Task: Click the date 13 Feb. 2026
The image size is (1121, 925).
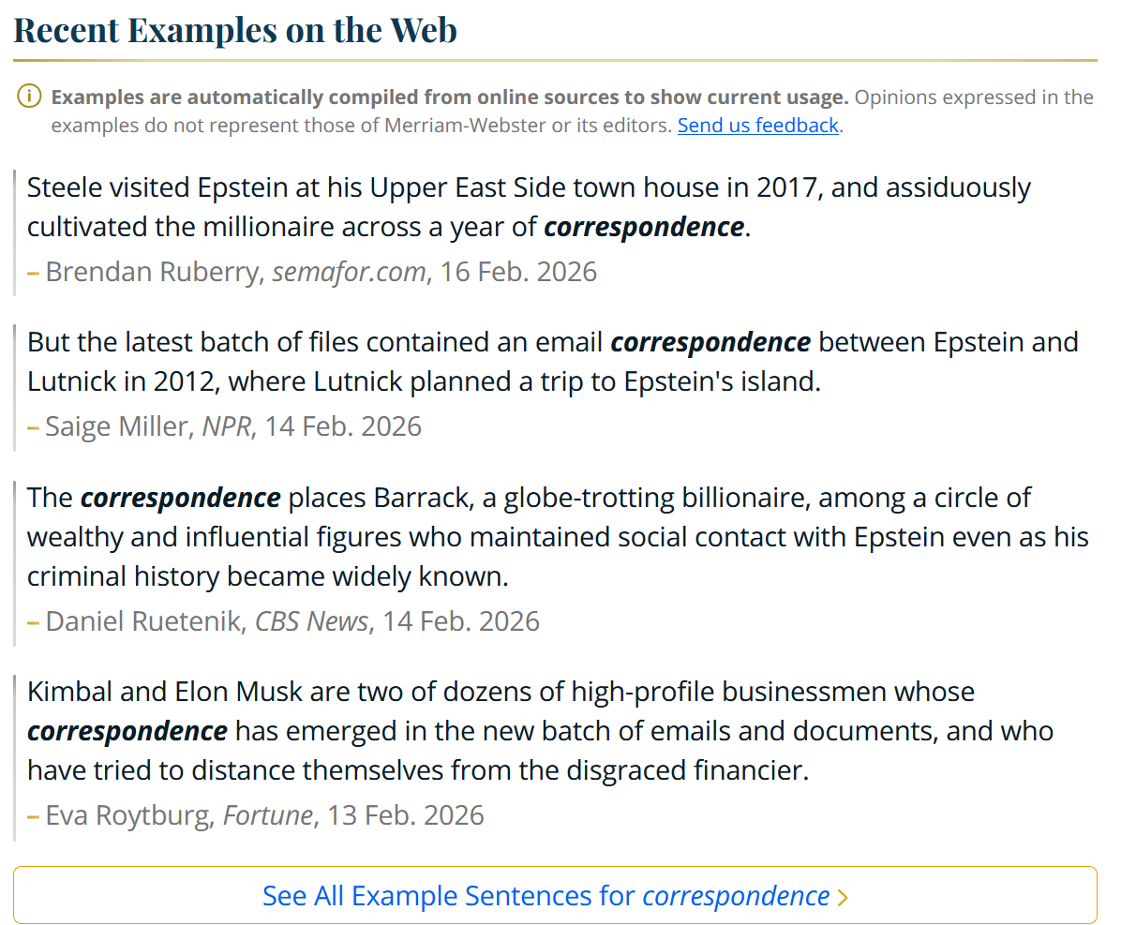Action: click(x=406, y=815)
